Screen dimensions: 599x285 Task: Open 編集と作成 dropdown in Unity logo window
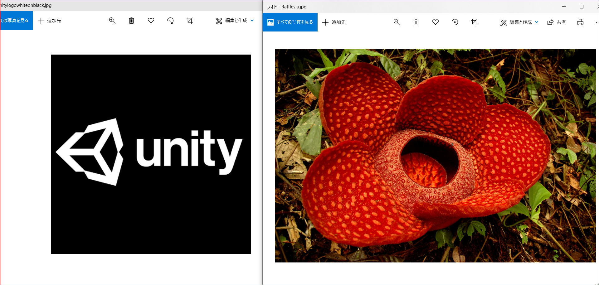pyautogui.click(x=235, y=21)
